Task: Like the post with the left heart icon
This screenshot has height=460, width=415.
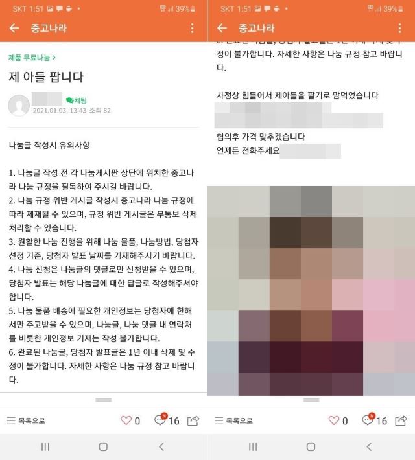Action: pos(126,420)
